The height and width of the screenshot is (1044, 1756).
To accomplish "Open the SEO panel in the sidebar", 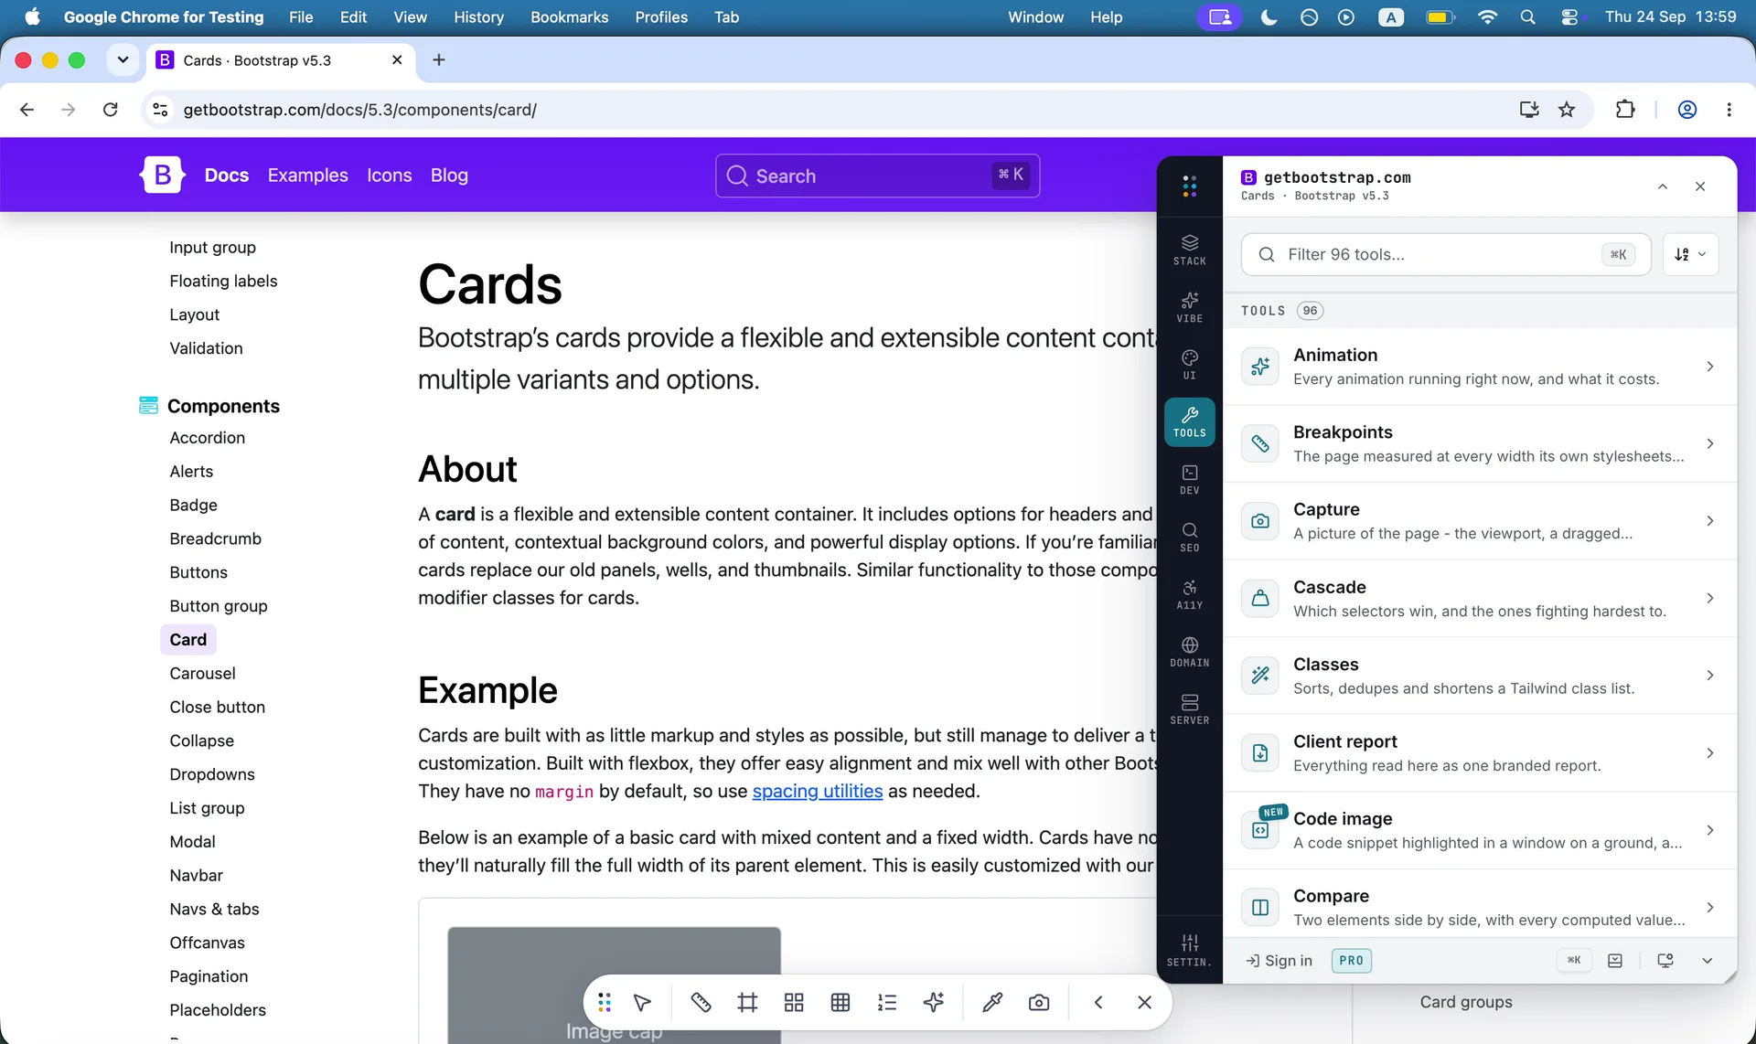I will pyautogui.click(x=1189, y=537).
